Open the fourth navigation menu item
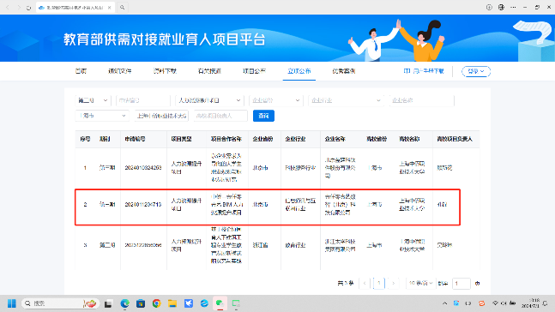This screenshot has width=555, height=312. pos(209,71)
